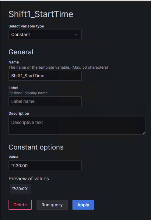Click the Description textarea resize handle
This screenshot has height=220, width=151.
(144, 133)
